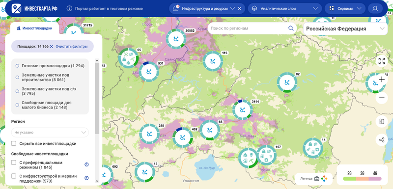Enable С преференциальным режимом checkbox
Image resolution: width=393 pixels, height=189 pixels.
pyautogui.click(x=14, y=162)
